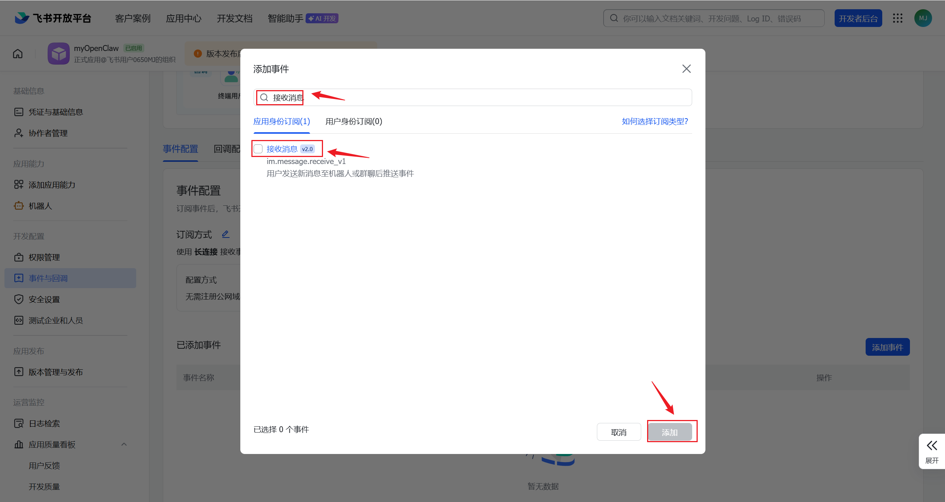Screen dimensions: 945x502
Task: Click the im.message.receive_v1 event identifier text
Action: click(x=306, y=161)
